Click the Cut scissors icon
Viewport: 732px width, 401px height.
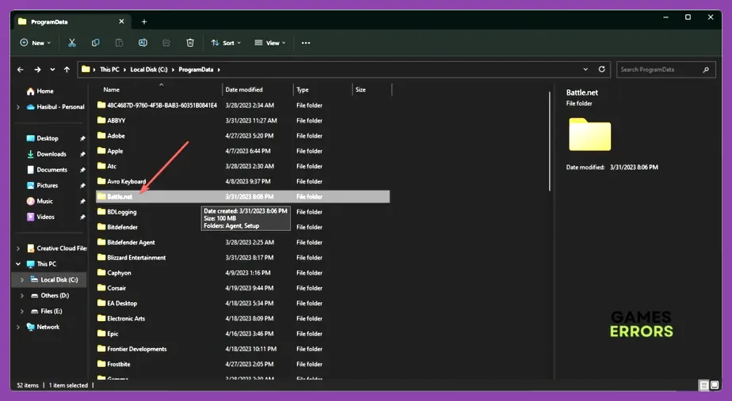point(72,43)
